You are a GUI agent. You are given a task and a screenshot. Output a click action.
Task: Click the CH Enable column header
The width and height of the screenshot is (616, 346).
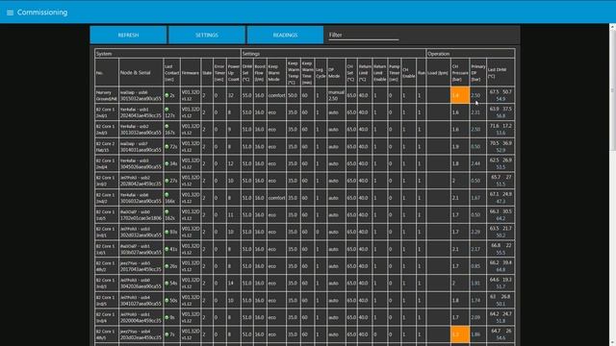pos(408,73)
